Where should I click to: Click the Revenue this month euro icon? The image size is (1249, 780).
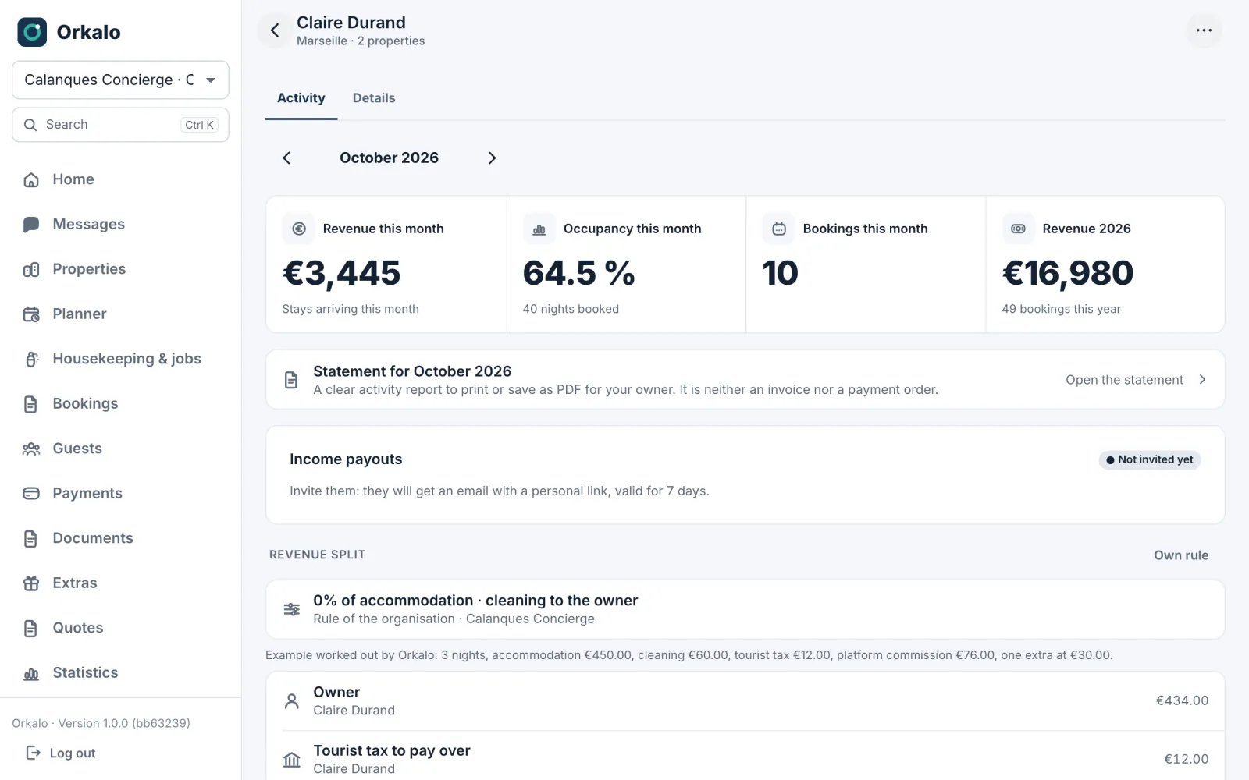[x=299, y=229]
